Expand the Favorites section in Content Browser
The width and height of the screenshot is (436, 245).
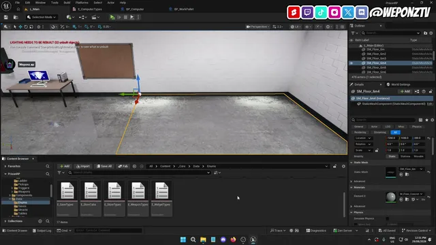[x=5, y=166]
